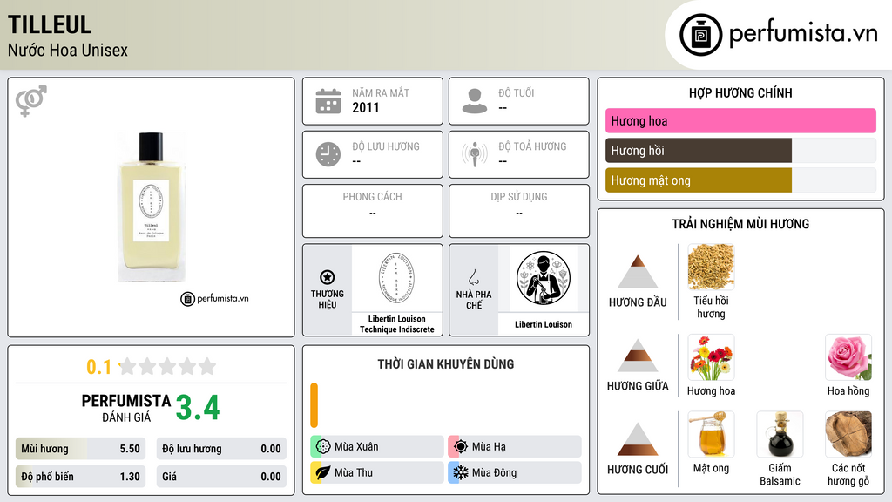892x502 pixels.
Task: Select the Hoa hồng rose note image
Action: 848,357
